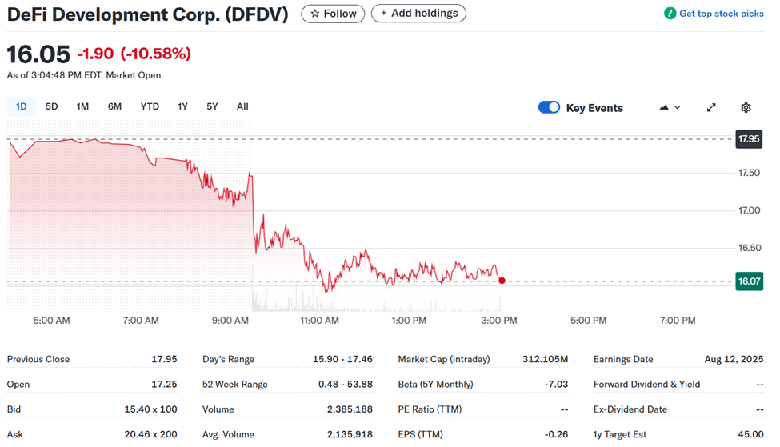Click the green 16.07 price label

click(749, 281)
